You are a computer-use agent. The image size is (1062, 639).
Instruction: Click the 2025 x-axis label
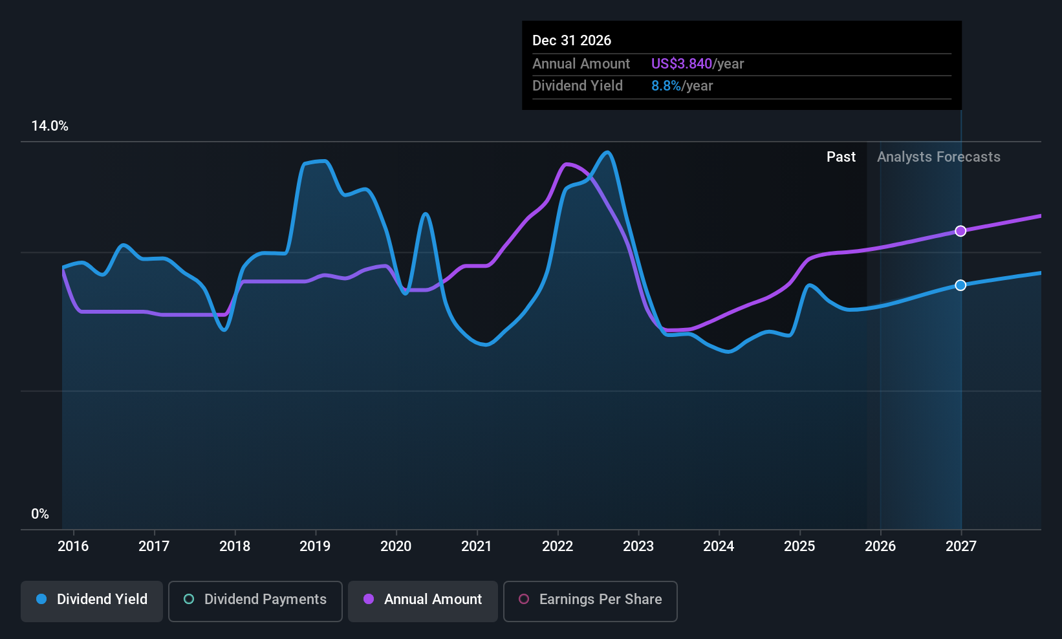[x=799, y=547]
